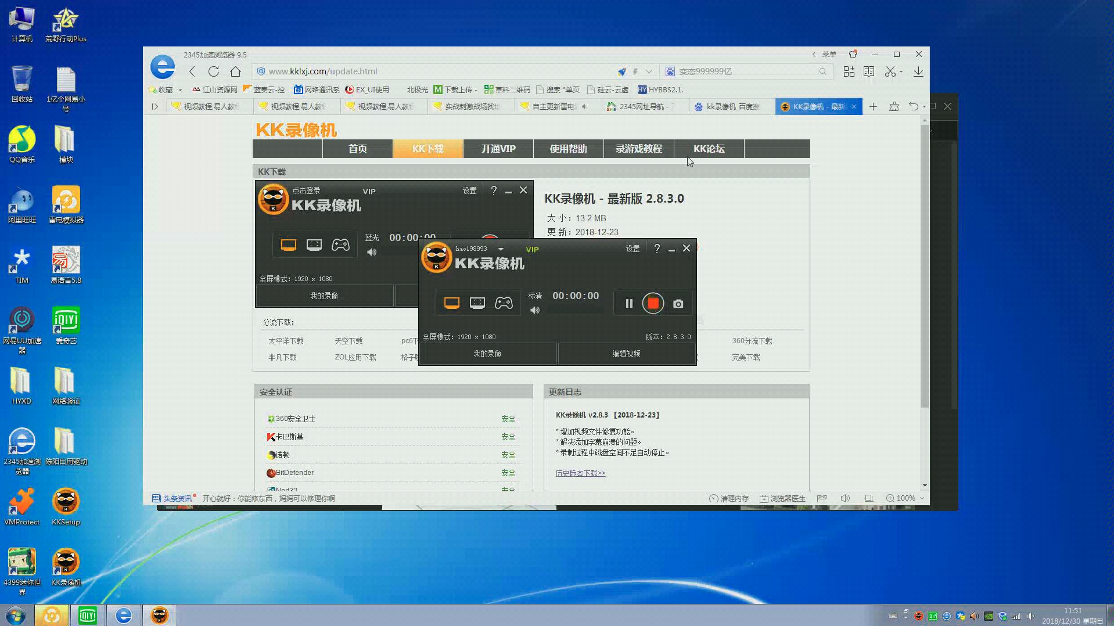Click the scissors screenshot tool icon
Screen dimensions: 1114x626
click(890, 71)
